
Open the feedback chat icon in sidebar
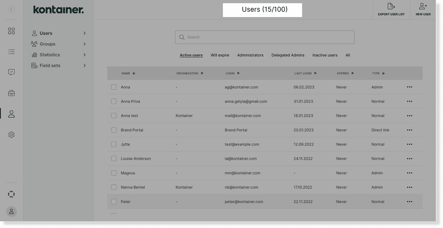(11, 72)
